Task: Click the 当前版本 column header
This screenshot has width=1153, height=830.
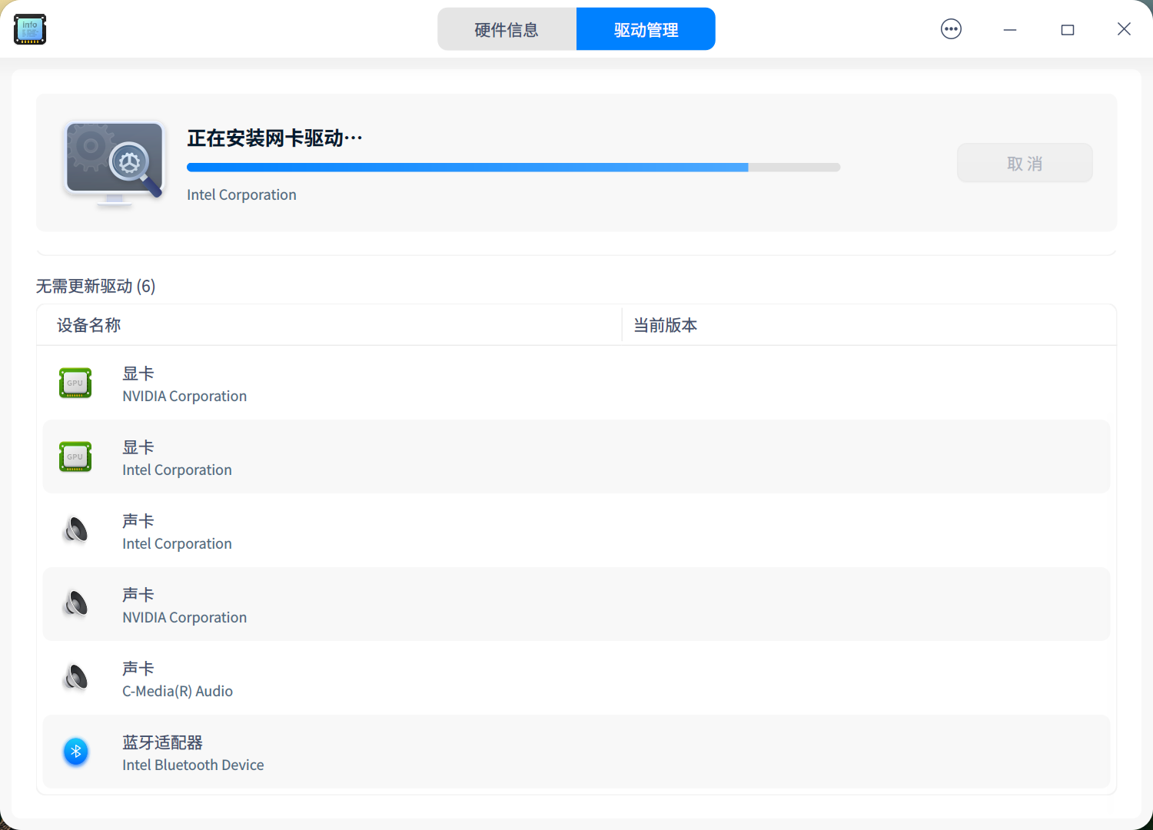Action: coord(664,324)
